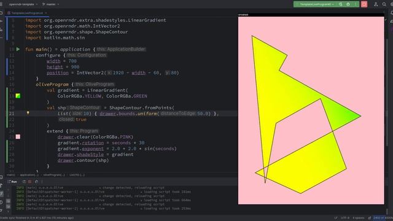Image resolution: width=393 pixels, height=221 pixels.
Task: Click the Gradle sync finished status message
Action: point(37,218)
